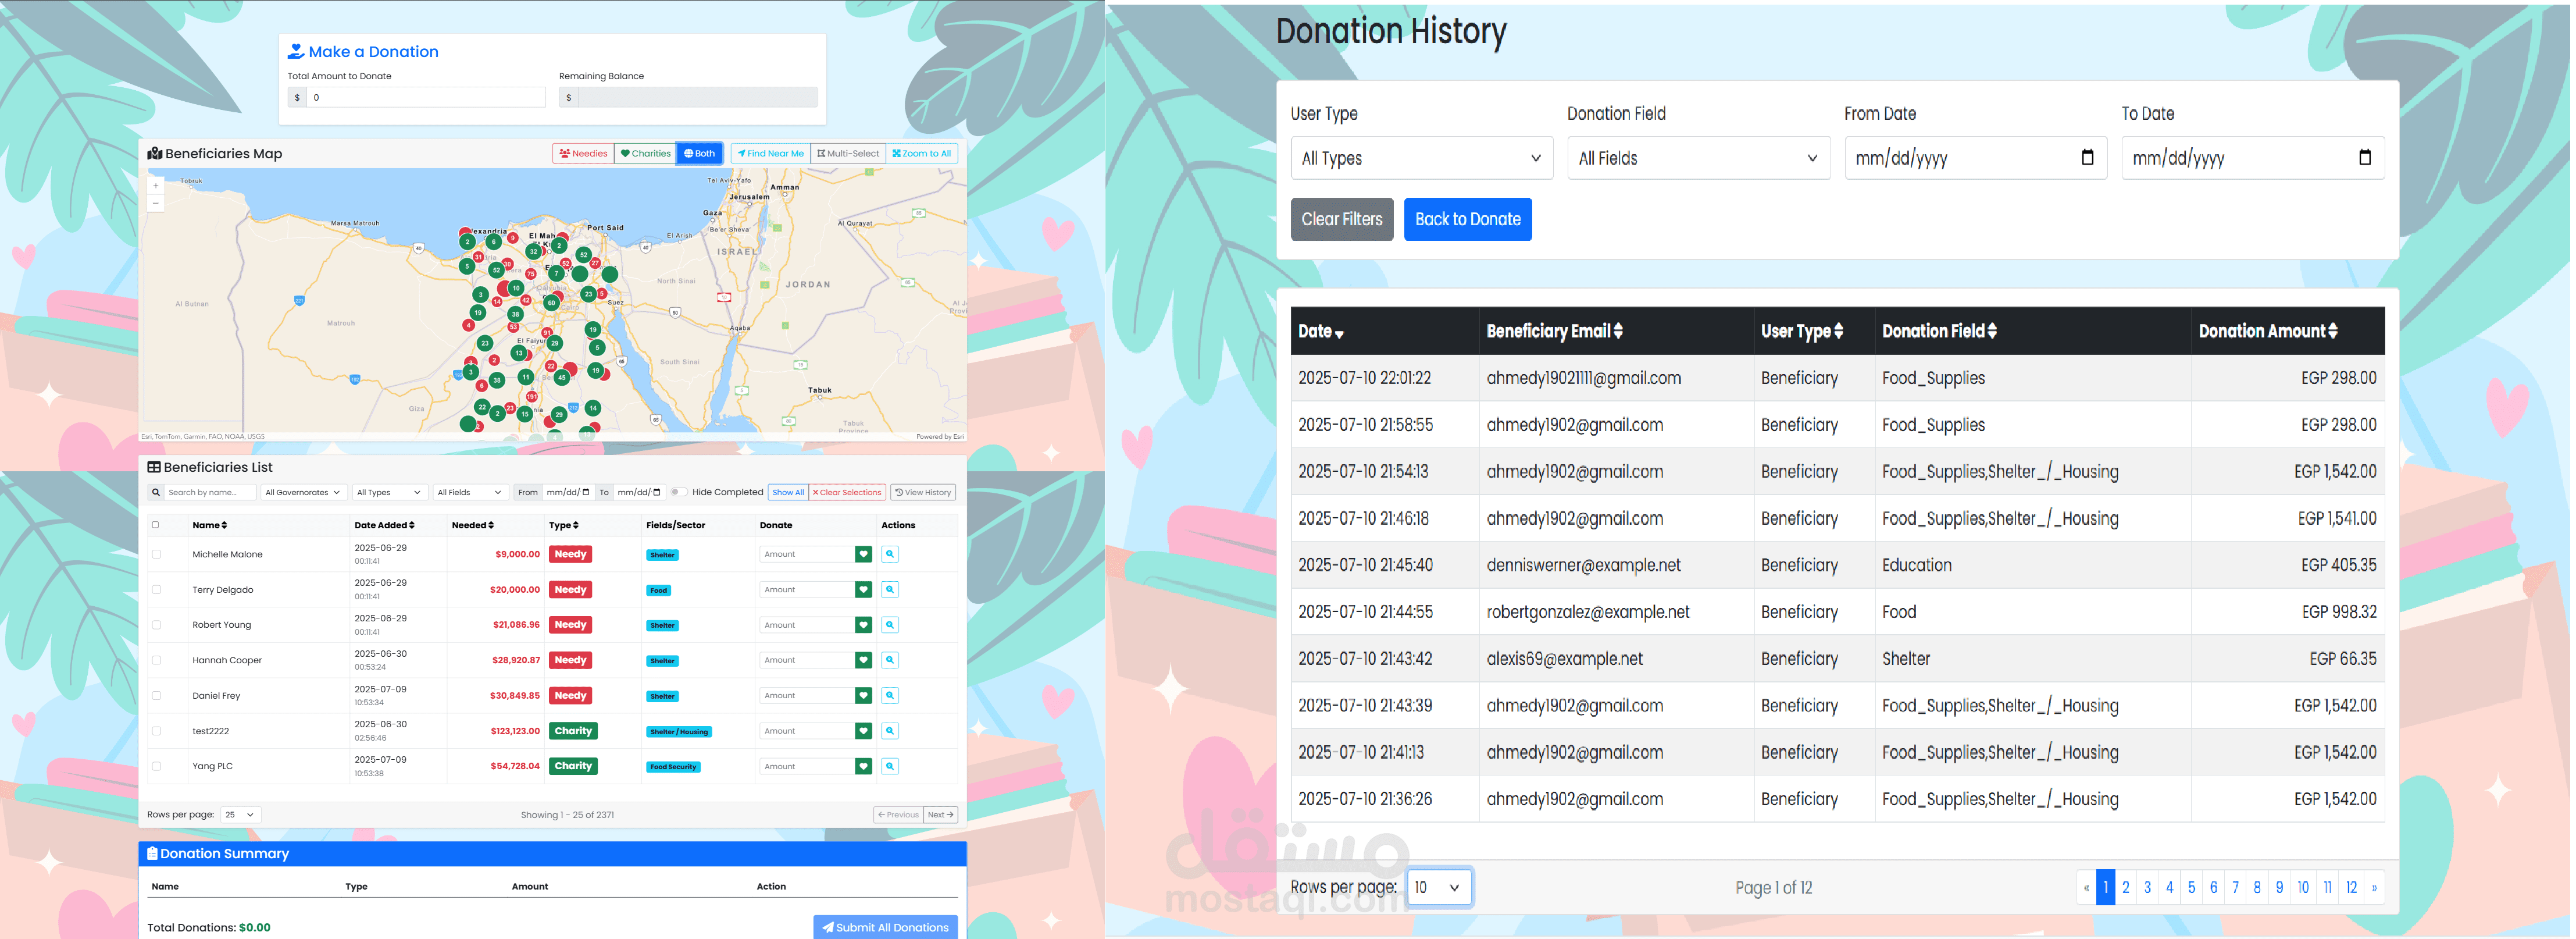Click heart donate icon for Yang PLC
This screenshot has height=939, width=2576.
(863, 767)
